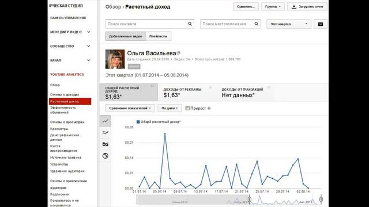
Task: Click the Ольга Васильева channel name
Action: [151, 53]
